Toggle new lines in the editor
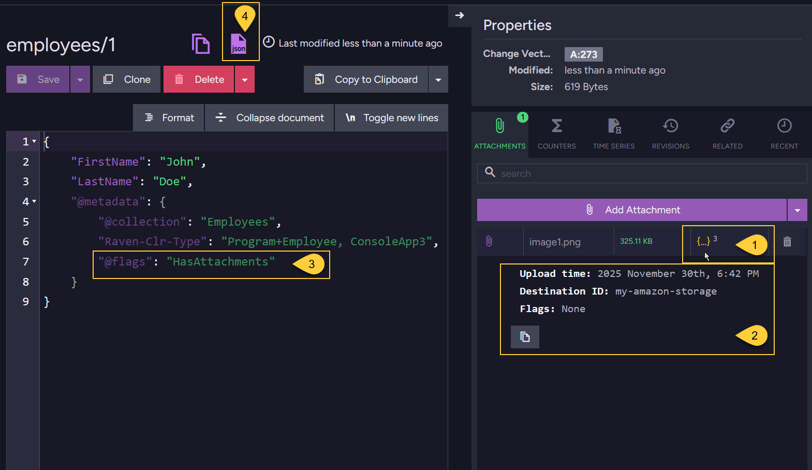 click(x=392, y=118)
